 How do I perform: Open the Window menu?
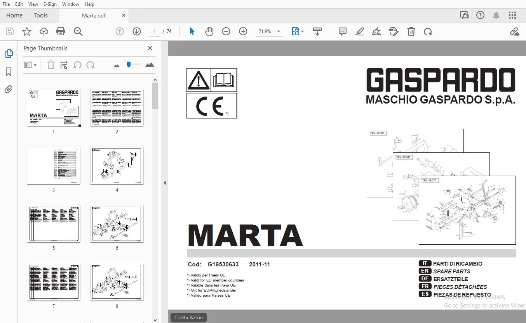pos(71,4)
